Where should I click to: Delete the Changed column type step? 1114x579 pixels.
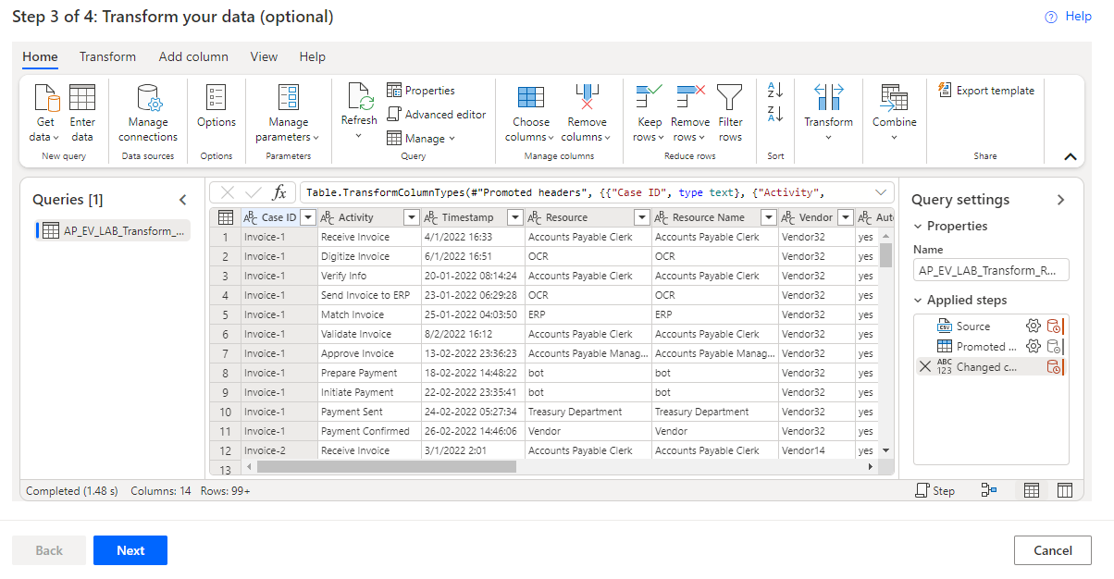926,366
